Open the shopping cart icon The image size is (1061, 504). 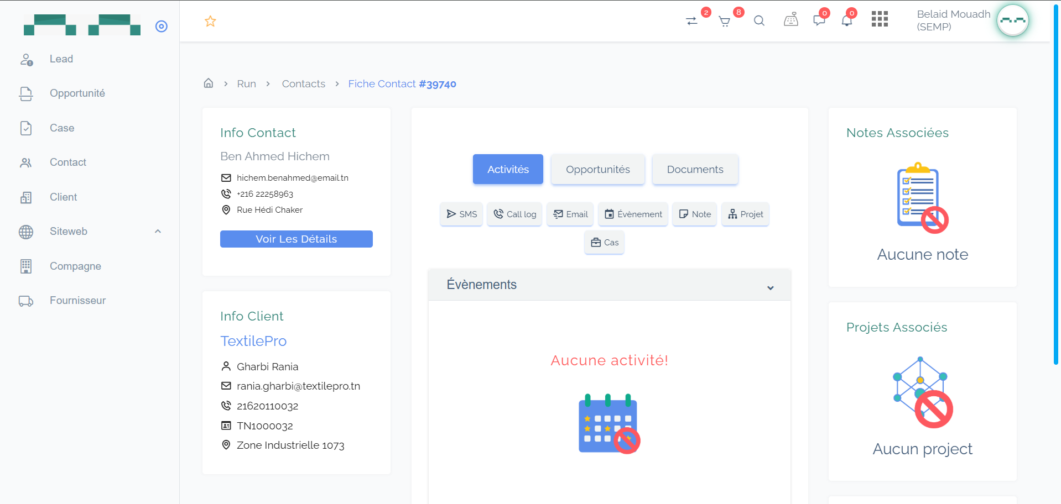coord(724,22)
